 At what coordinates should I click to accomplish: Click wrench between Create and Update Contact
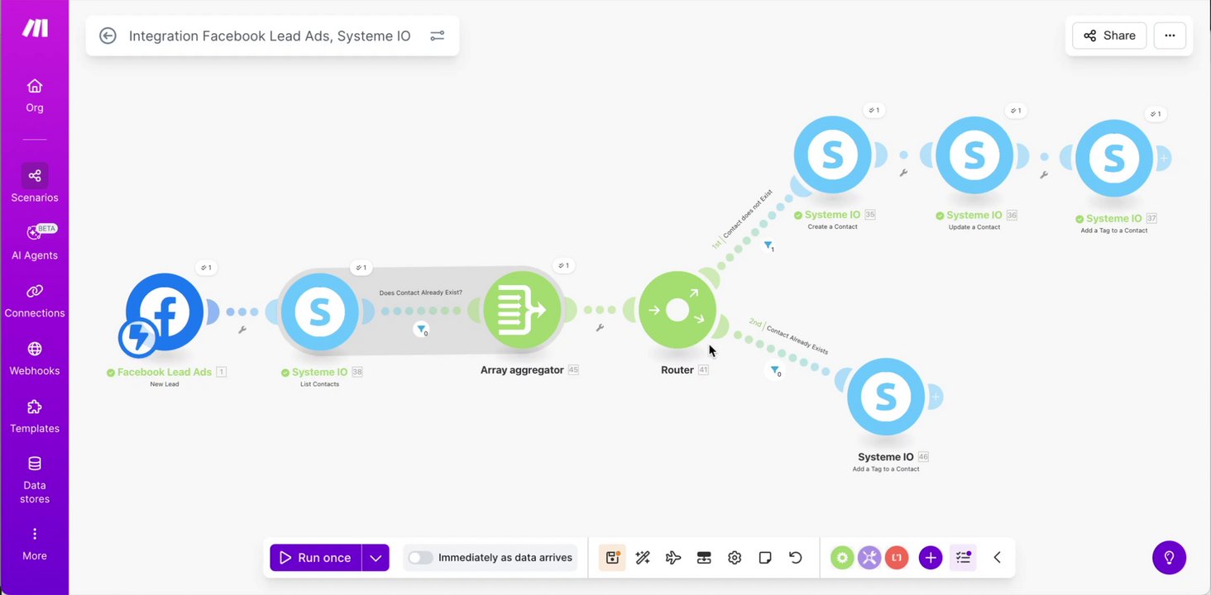click(903, 173)
